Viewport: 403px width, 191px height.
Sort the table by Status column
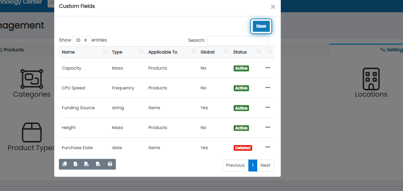click(x=247, y=52)
